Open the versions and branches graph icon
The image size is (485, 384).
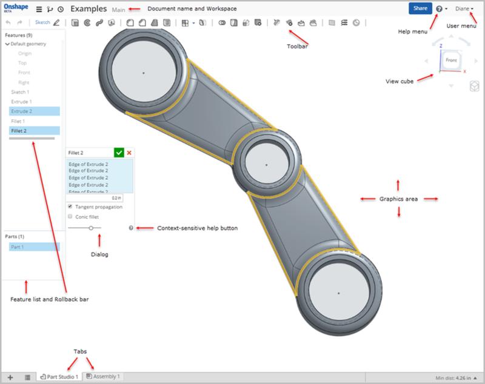50,10
